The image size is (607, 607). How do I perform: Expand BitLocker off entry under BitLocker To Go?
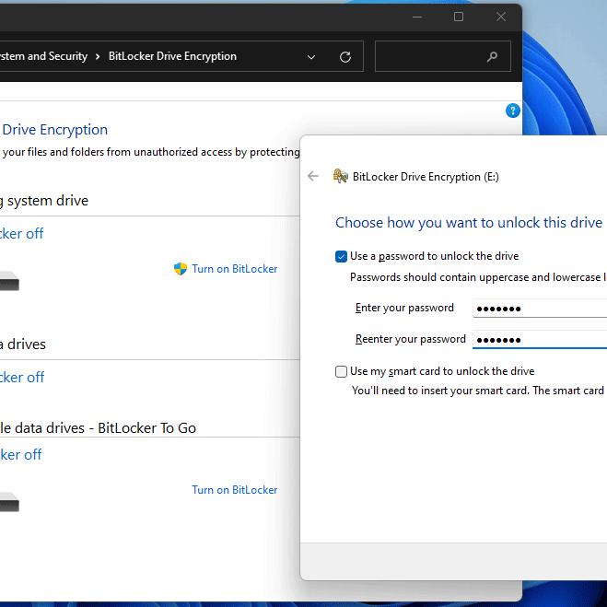click(x=22, y=455)
